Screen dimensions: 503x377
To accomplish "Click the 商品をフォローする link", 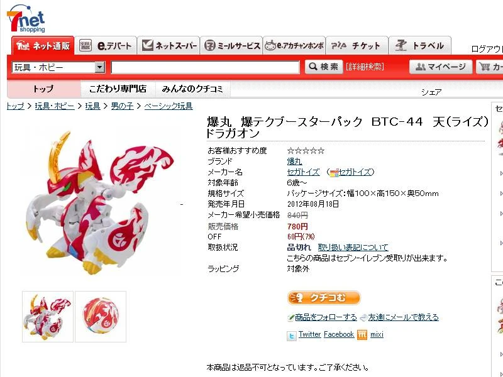I will 326,317.
